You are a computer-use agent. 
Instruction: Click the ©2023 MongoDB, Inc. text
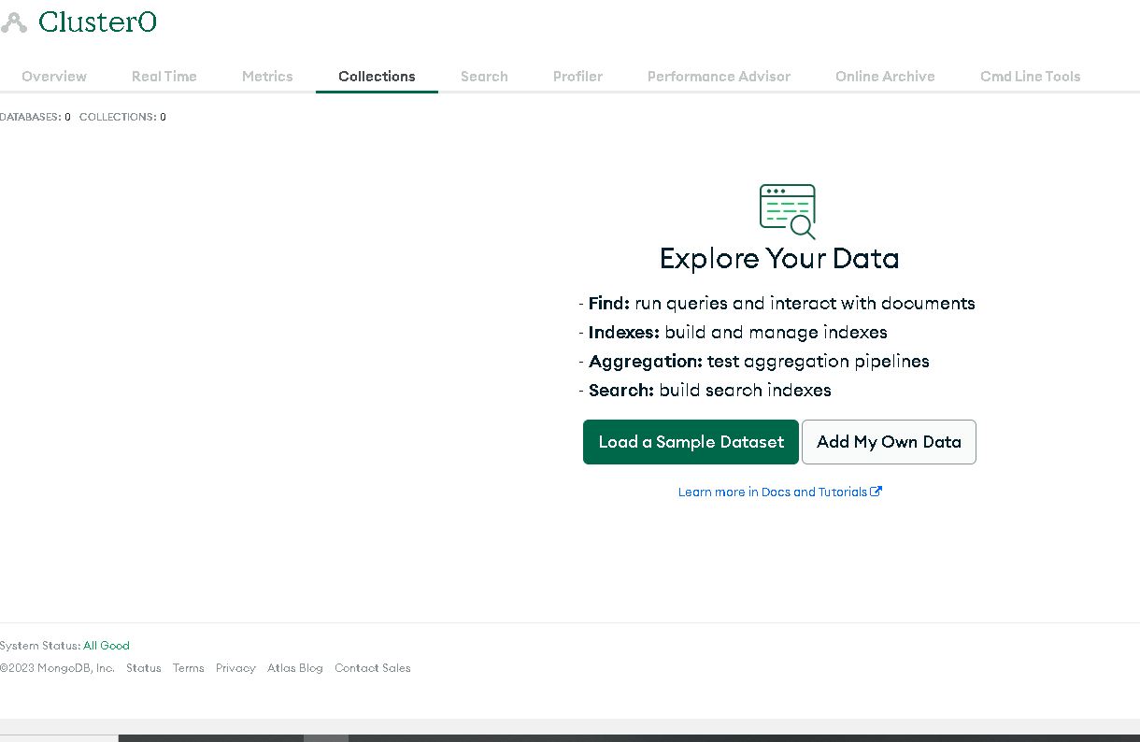tap(57, 668)
